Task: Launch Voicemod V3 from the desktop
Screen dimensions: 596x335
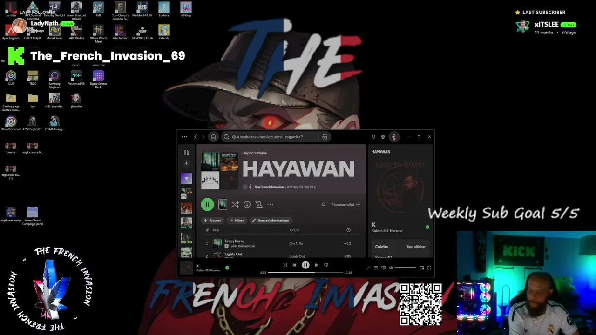Action: tap(76, 78)
